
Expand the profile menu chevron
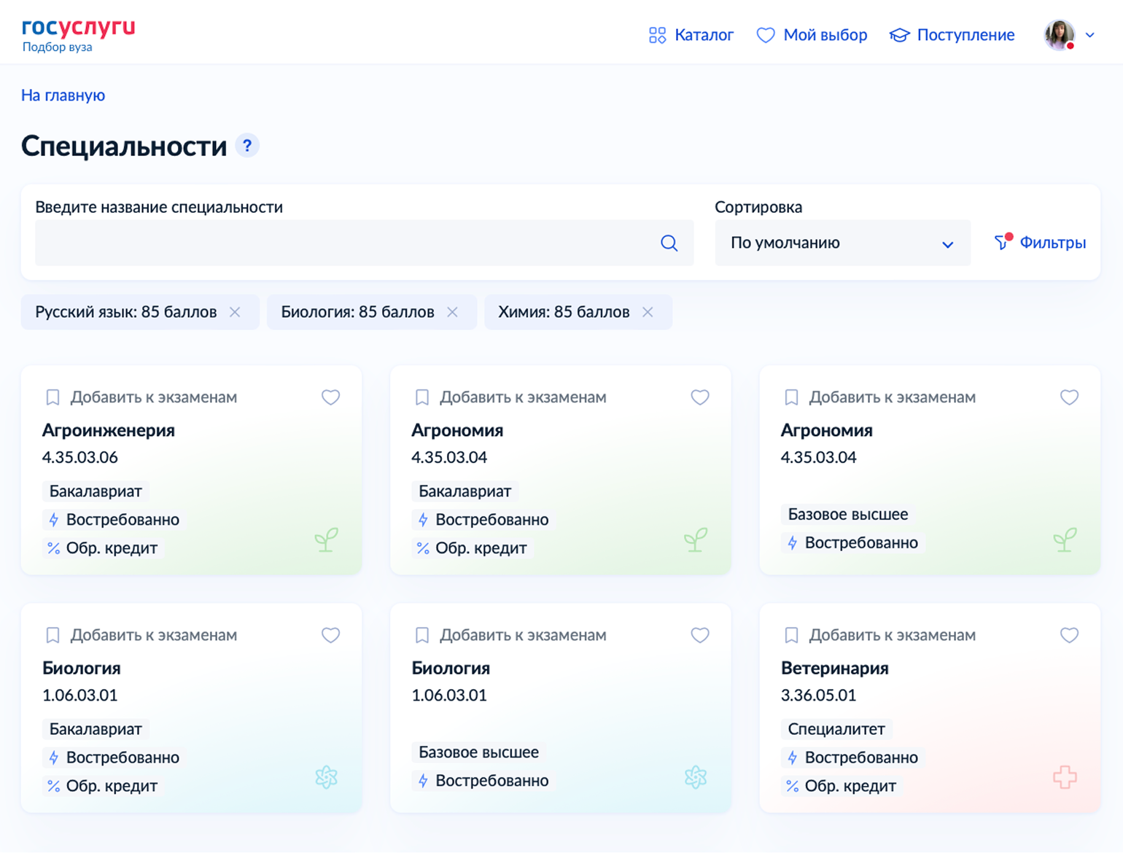coord(1090,35)
